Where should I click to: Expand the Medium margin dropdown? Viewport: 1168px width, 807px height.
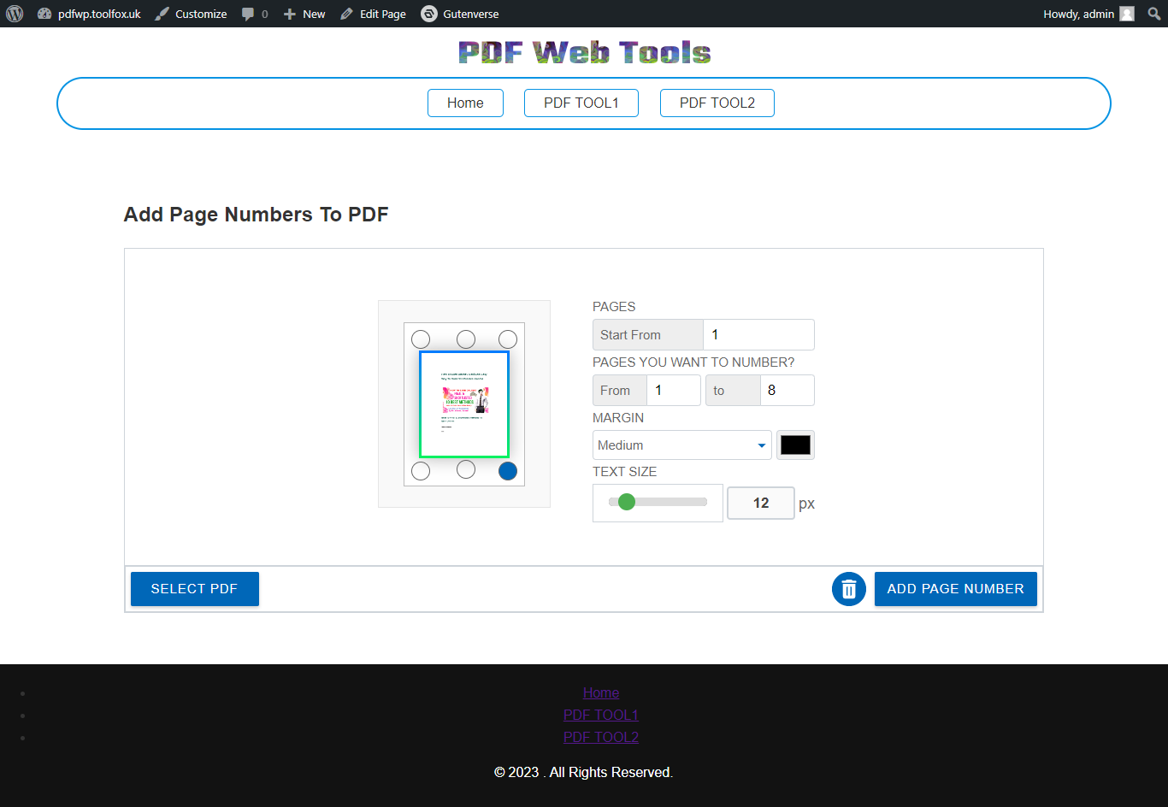681,445
